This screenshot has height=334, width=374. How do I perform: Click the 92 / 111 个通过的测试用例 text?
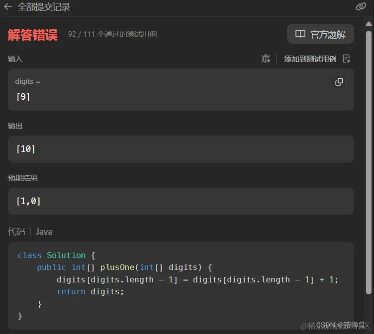112,34
